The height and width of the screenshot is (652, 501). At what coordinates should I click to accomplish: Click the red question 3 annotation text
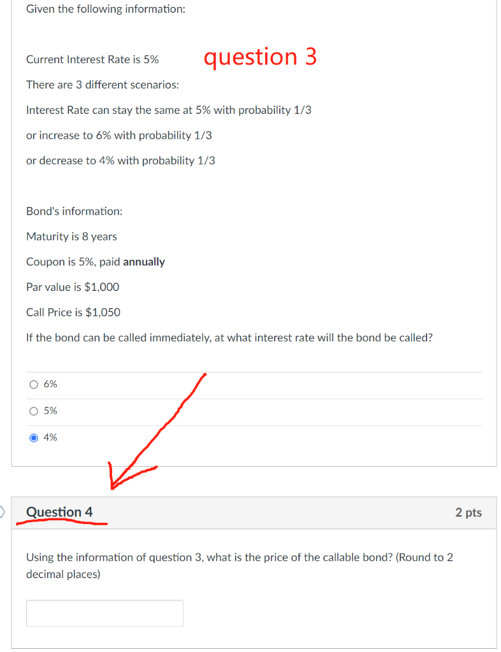[260, 58]
